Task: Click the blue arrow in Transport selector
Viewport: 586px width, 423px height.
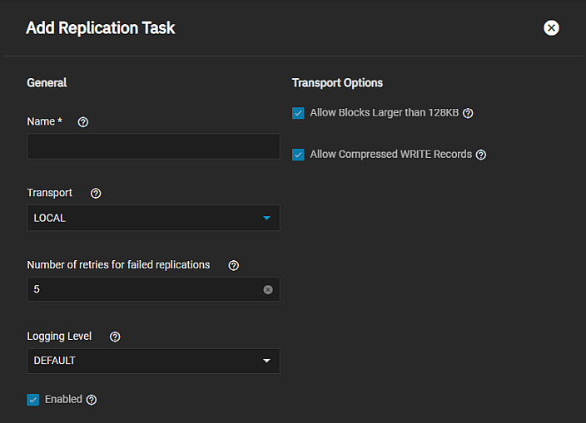Action: 266,218
